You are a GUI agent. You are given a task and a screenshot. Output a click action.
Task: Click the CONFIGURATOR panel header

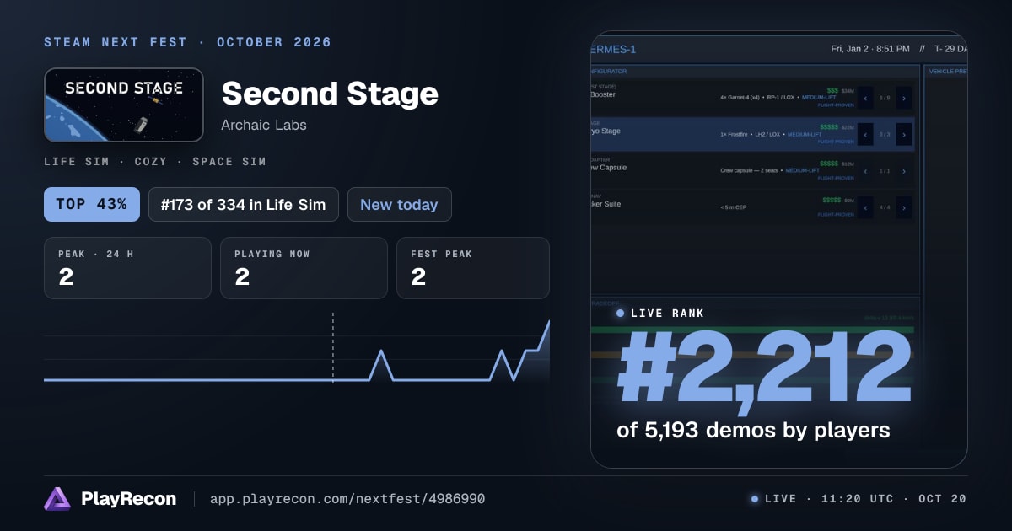[x=609, y=72]
